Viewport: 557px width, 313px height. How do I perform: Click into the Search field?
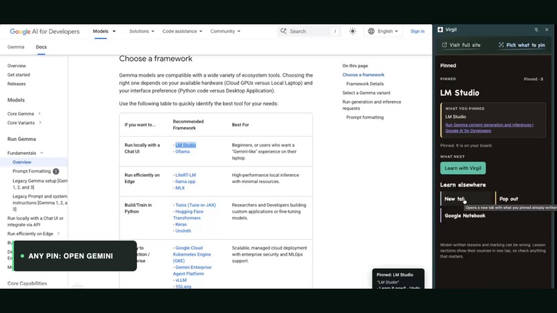point(308,31)
